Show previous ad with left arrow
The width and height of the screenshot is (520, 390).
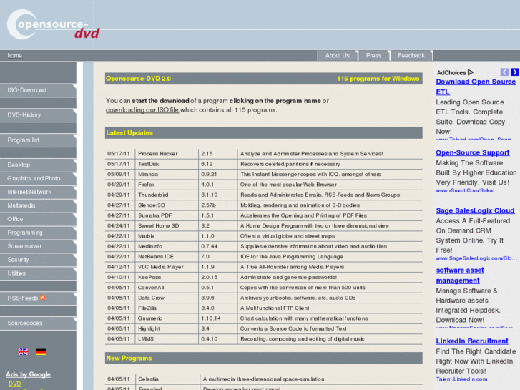pyautogui.click(x=504, y=72)
